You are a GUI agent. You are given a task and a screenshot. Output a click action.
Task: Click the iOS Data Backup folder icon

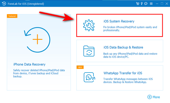[89, 51]
